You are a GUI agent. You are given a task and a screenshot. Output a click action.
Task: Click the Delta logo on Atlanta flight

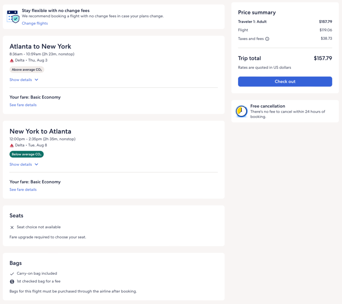tap(12, 61)
